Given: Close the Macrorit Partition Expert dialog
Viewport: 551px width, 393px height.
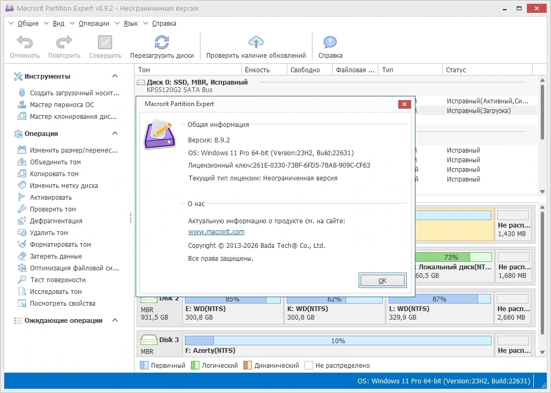Looking at the screenshot, I should (x=404, y=104).
